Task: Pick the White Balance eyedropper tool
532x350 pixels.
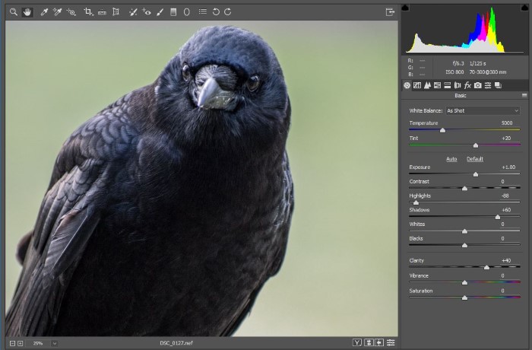Action: (44, 12)
